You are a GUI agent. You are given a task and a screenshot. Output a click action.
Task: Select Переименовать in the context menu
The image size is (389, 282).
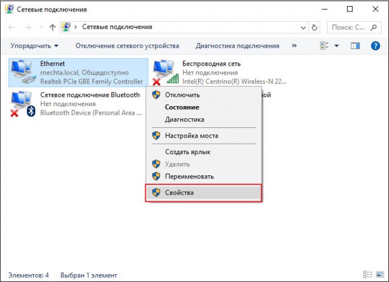[203, 176]
